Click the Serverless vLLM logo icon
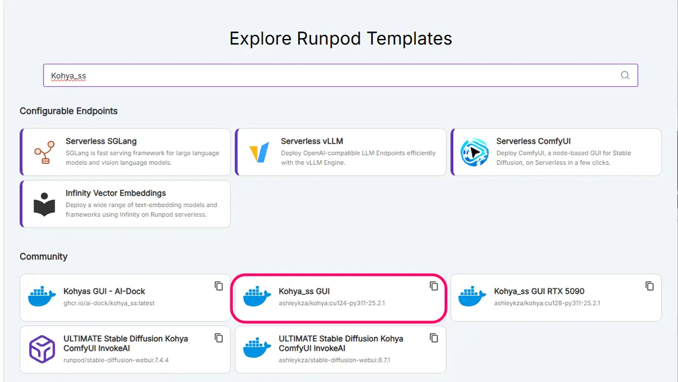The width and height of the screenshot is (678, 382). click(259, 152)
